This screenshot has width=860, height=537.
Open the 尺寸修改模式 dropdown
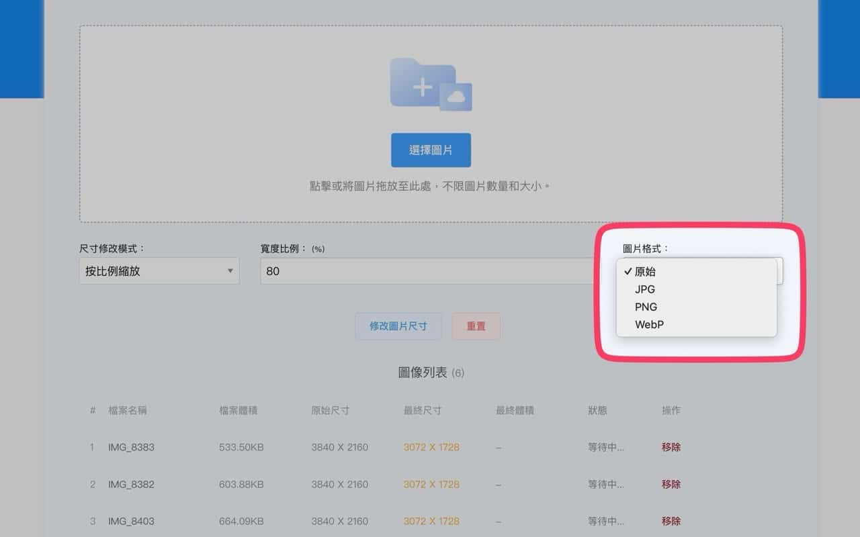click(159, 271)
